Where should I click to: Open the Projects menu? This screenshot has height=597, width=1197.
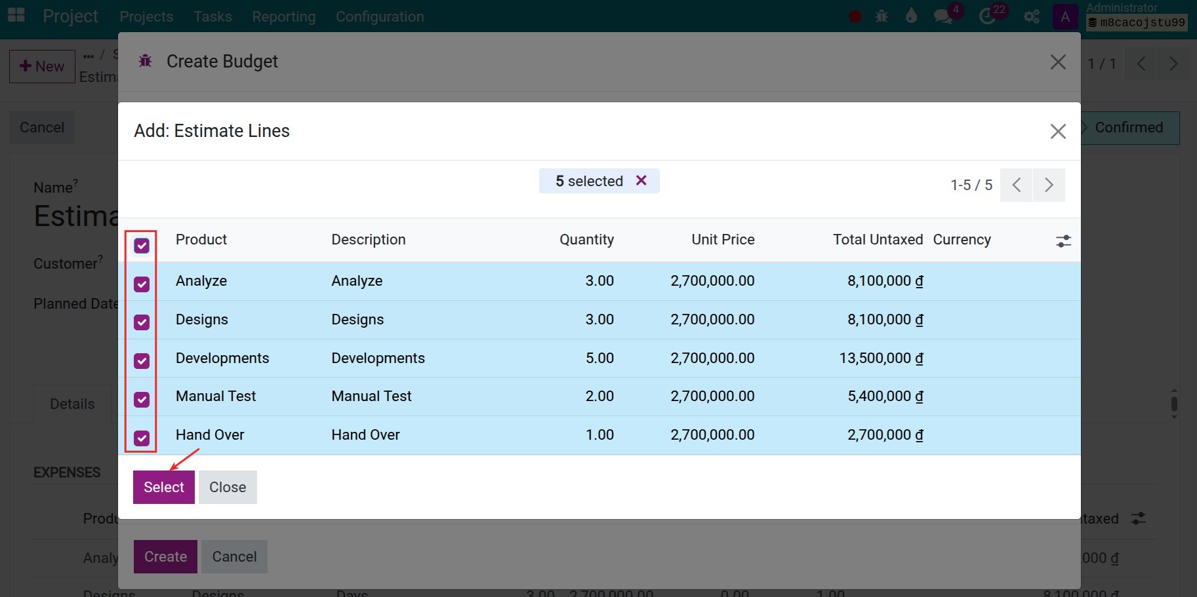click(146, 16)
